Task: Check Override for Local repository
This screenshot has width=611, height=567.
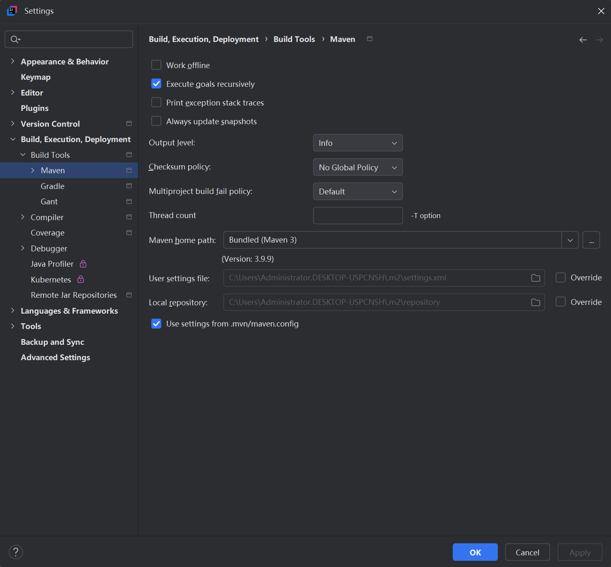Action: [561, 302]
